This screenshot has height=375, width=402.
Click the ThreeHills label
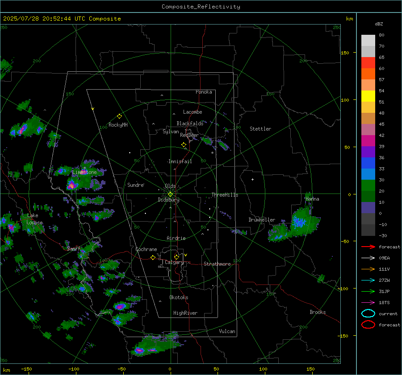point(225,195)
